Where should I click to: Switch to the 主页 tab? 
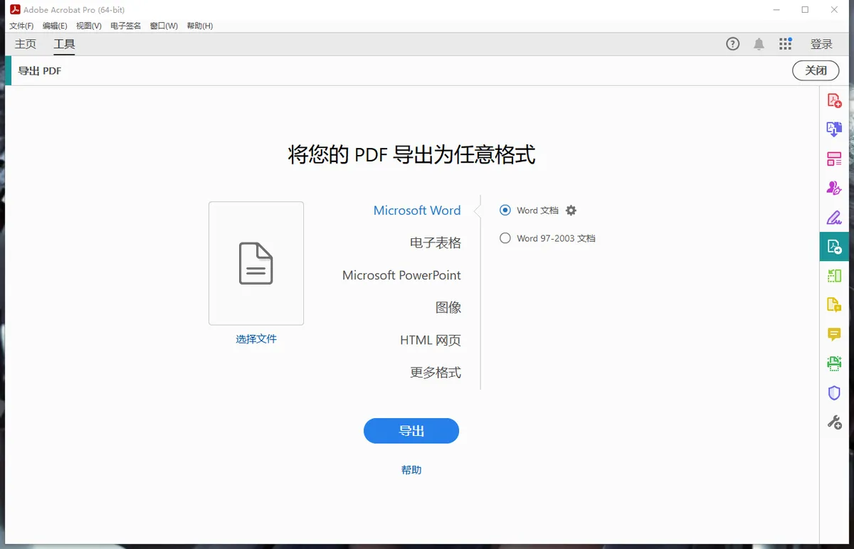click(x=26, y=44)
